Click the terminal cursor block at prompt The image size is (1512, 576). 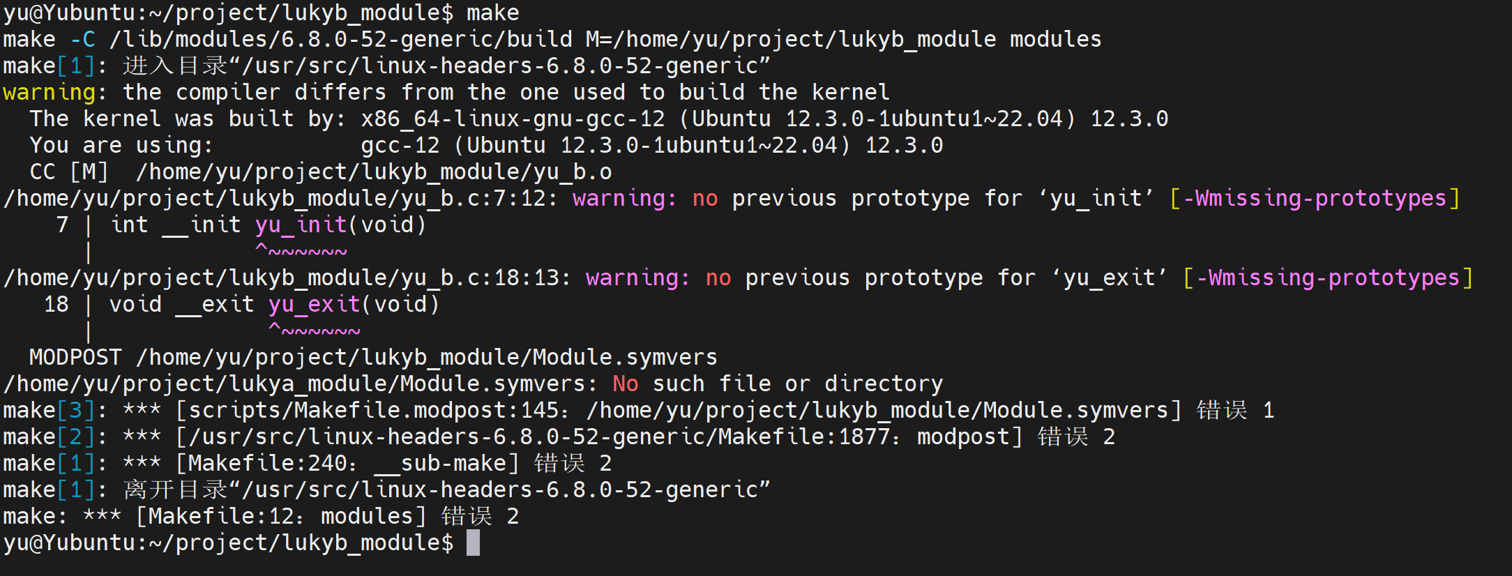[x=473, y=543]
